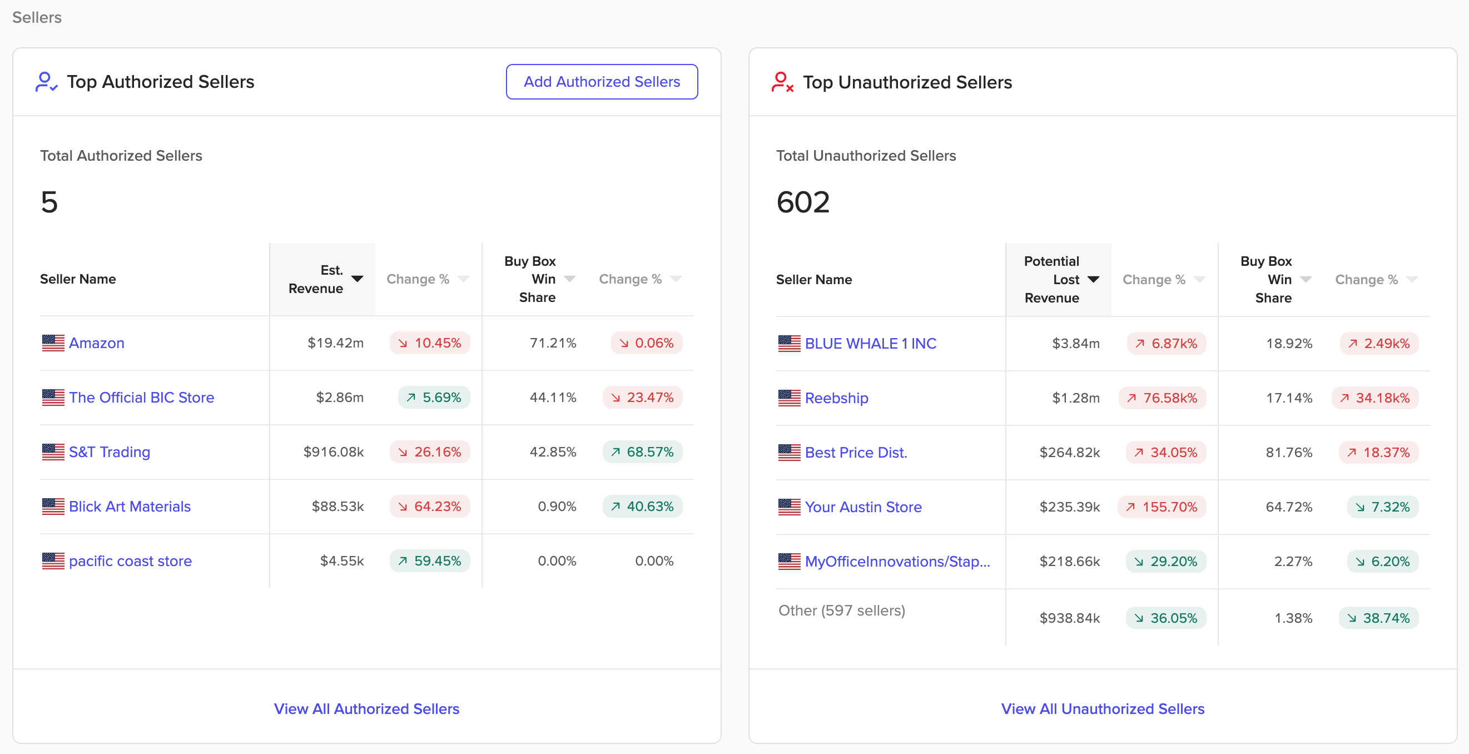Click the flag icon next to Your Austin Store
Image resolution: width=1469 pixels, height=754 pixels.
789,507
